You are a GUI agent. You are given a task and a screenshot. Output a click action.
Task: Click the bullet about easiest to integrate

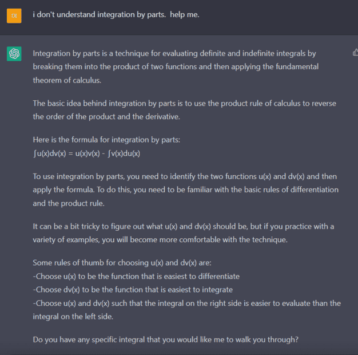point(133,289)
